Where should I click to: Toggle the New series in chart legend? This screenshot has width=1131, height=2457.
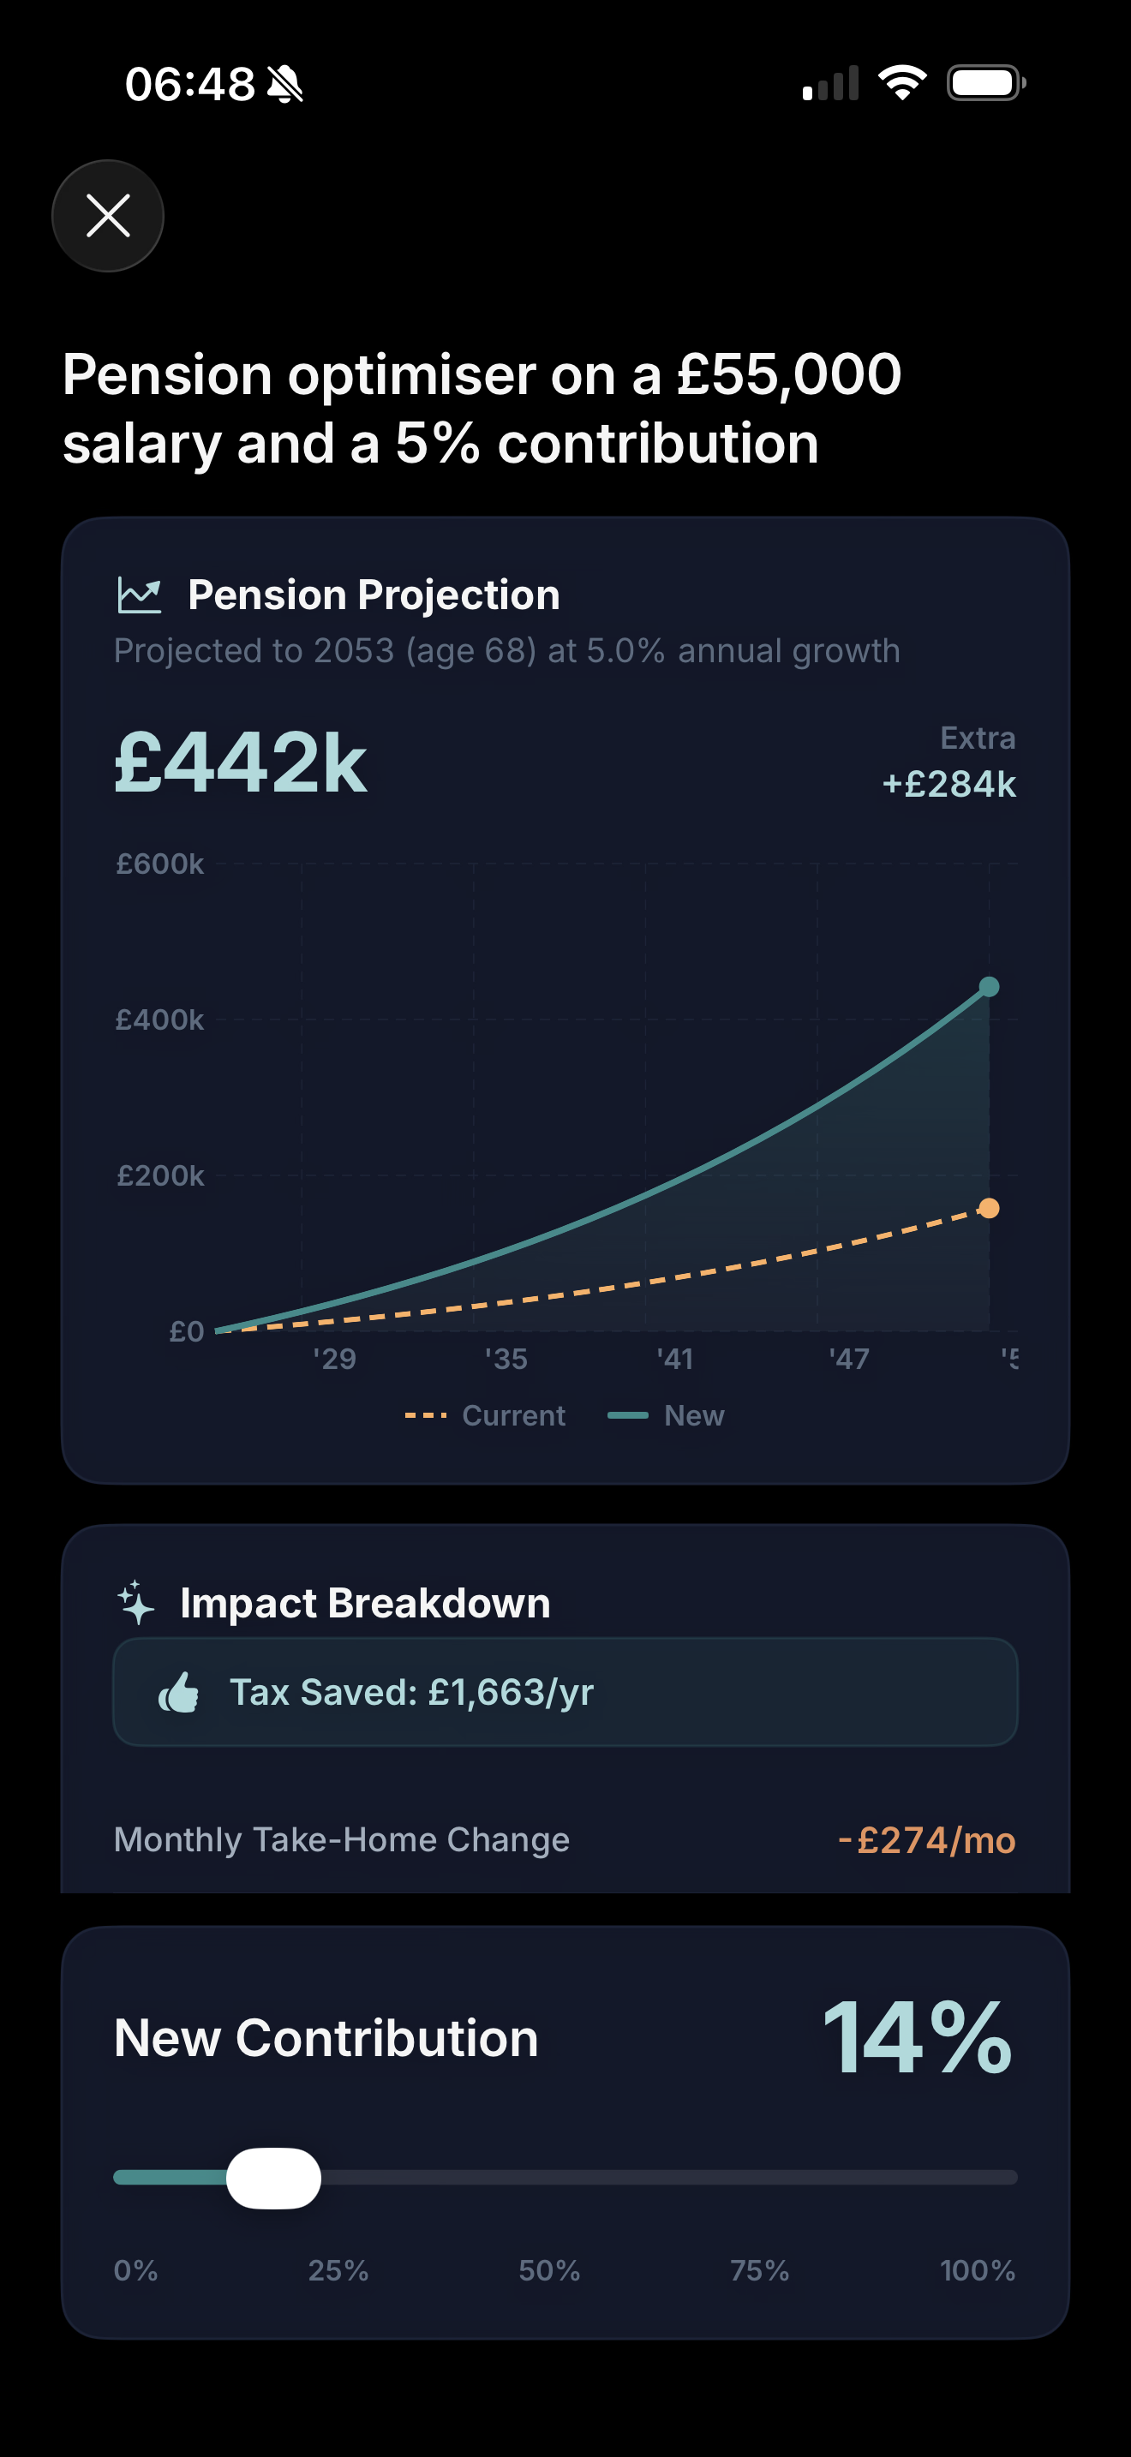[x=667, y=1415]
